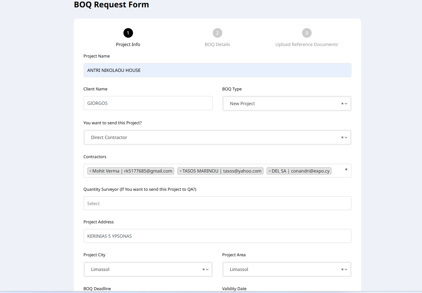The height and width of the screenshot is (293, 422).
Task: Edit the Client Name field GIORGOS
Action: coord(148,103)
